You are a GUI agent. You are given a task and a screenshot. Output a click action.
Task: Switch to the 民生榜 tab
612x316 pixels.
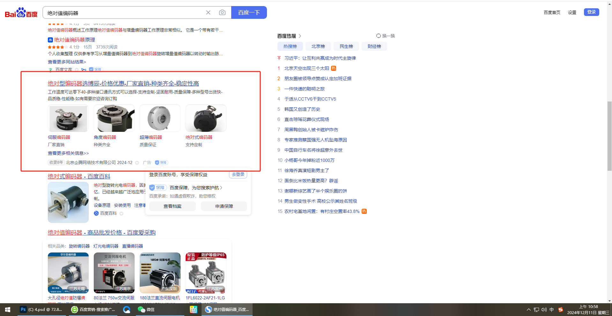[346, 46]
